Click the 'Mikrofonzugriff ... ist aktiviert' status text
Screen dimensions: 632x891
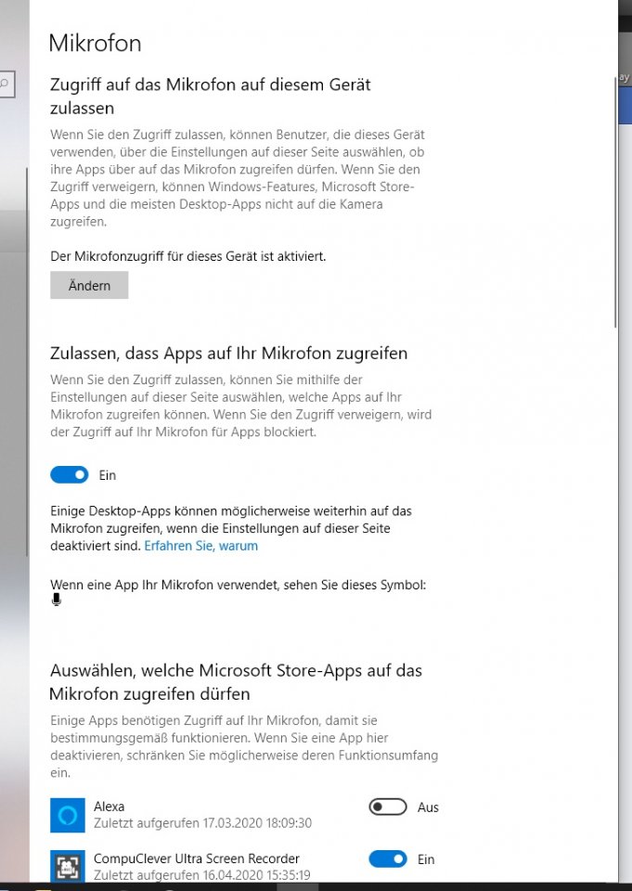pos(188,256)
